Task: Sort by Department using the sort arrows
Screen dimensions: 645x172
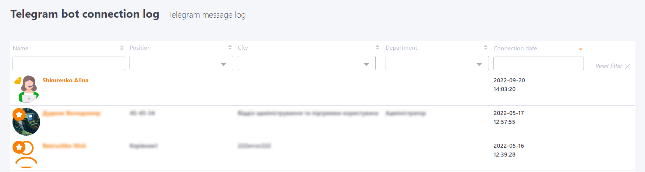Action: (x=486, y=47)
